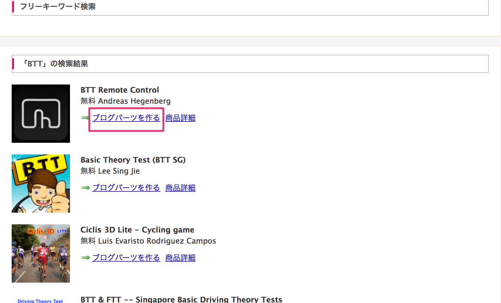Click the フリーキーワード検索 heading

pyautogui.click(x=58, y=6)
